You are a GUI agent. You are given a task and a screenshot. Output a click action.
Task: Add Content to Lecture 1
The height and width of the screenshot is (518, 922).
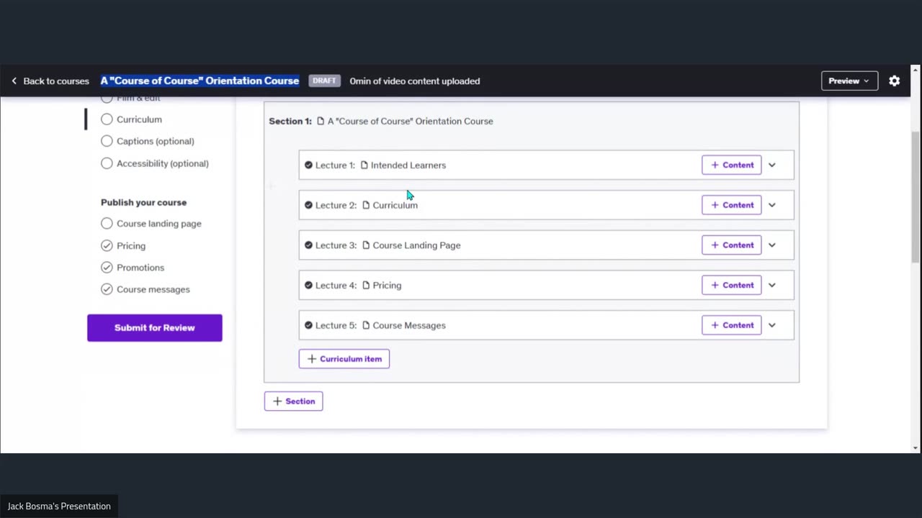click(732, 165)
